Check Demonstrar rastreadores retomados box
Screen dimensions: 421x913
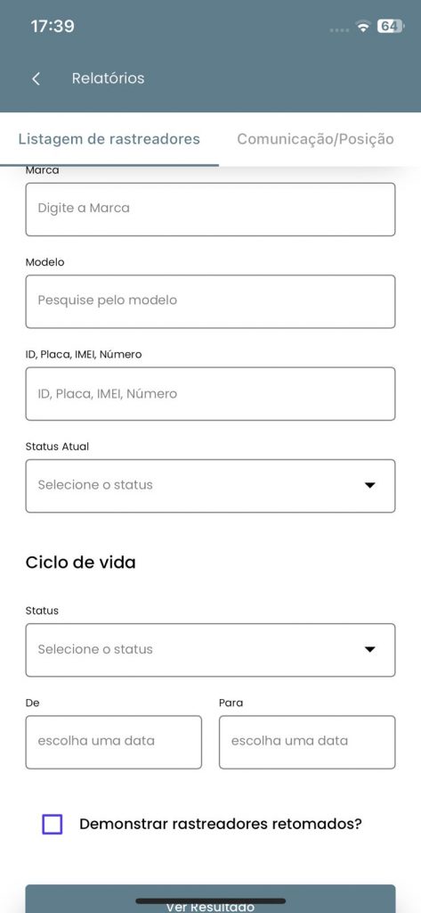(x=53, y=824)
